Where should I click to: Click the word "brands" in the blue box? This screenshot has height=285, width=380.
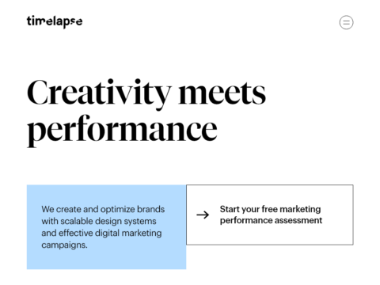(151, 209)
